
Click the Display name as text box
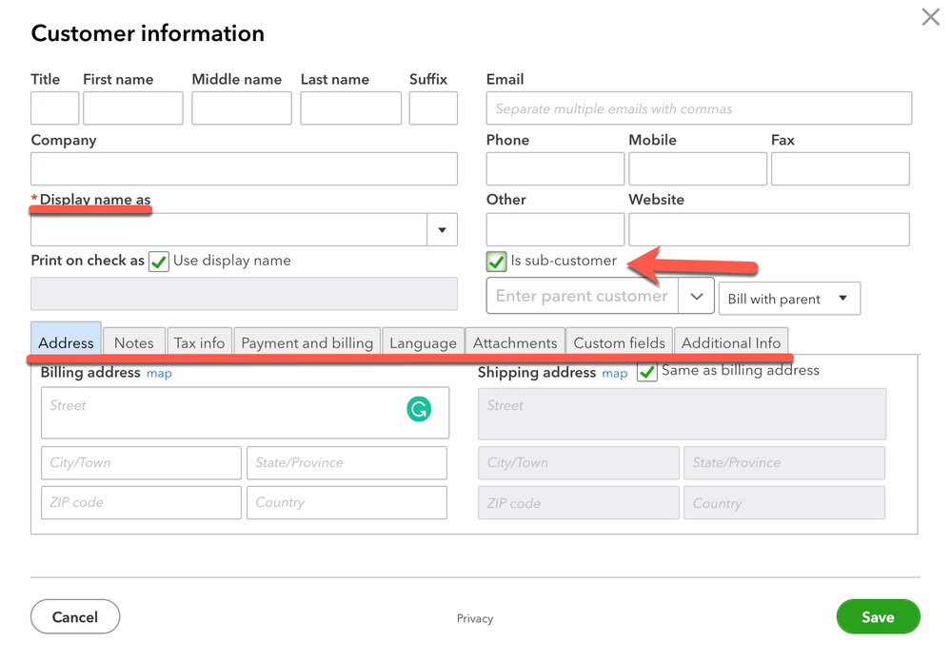tap(229, 229)
